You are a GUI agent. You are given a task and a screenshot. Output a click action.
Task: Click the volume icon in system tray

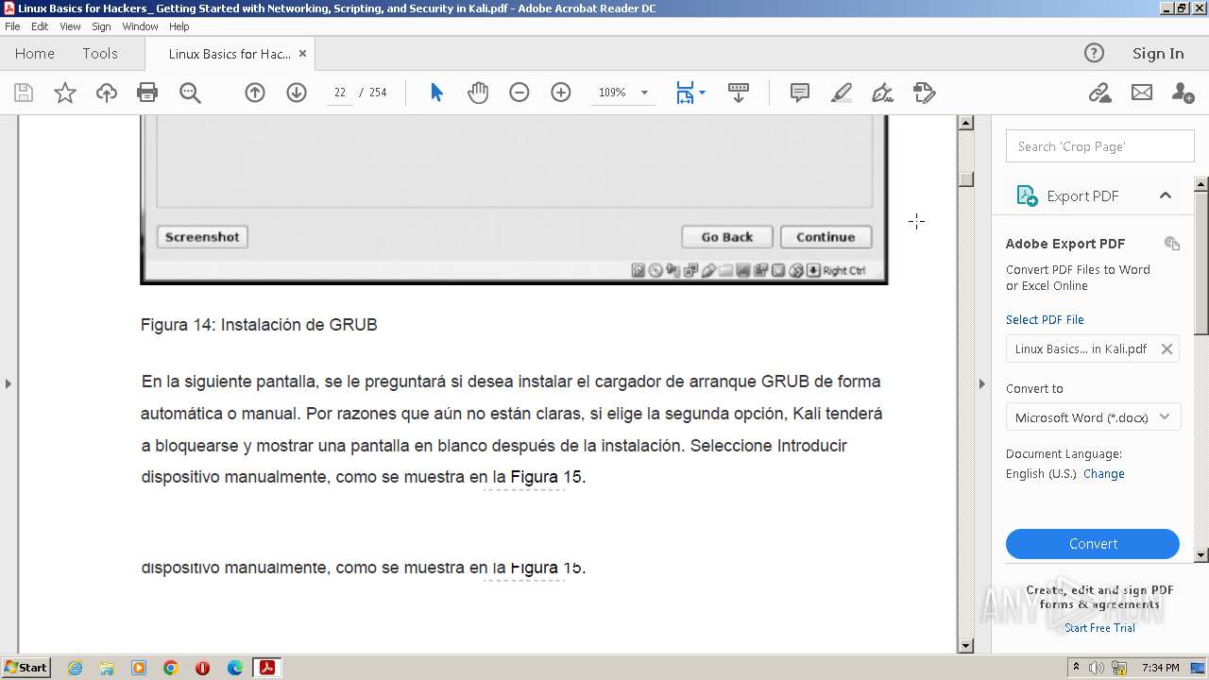[x=1097, y=668]
